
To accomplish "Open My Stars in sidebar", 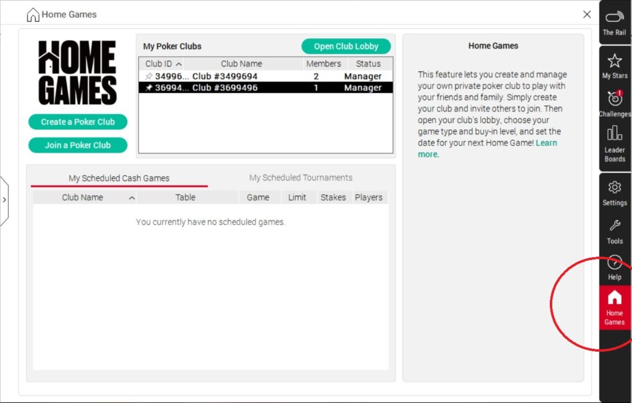I will 614,65.
